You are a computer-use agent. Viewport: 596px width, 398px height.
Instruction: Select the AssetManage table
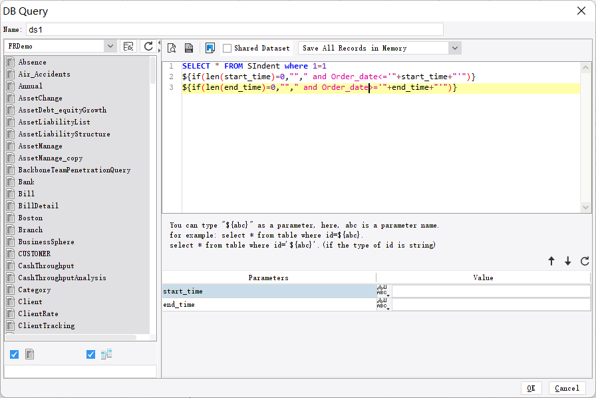41,146
